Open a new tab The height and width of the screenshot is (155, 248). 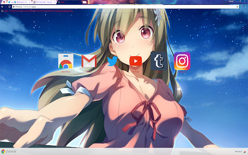click(x=85, y=2)
